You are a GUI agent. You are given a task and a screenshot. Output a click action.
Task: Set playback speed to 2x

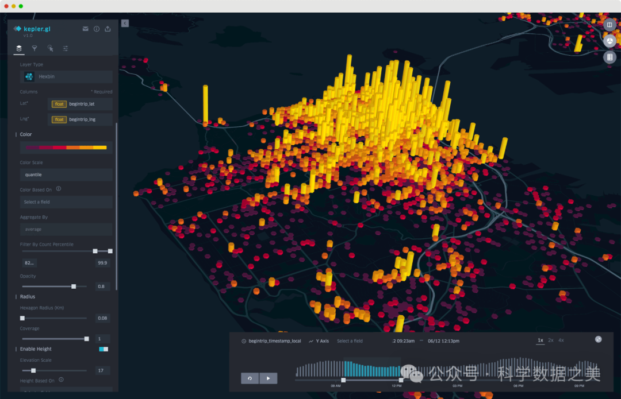tap(550, 340)
